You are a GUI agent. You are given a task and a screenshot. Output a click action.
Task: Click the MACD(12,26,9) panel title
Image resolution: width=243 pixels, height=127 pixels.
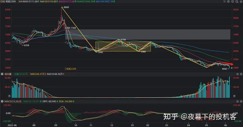pos(13,101)
